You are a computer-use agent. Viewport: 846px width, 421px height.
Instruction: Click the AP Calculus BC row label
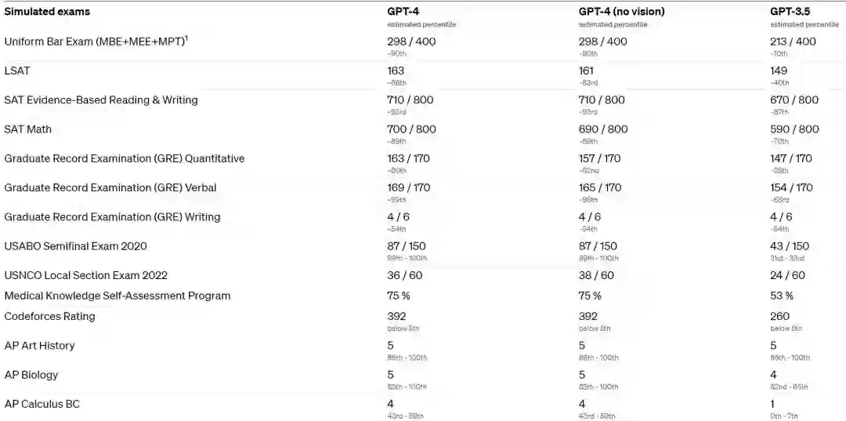(x=42, y=404)
